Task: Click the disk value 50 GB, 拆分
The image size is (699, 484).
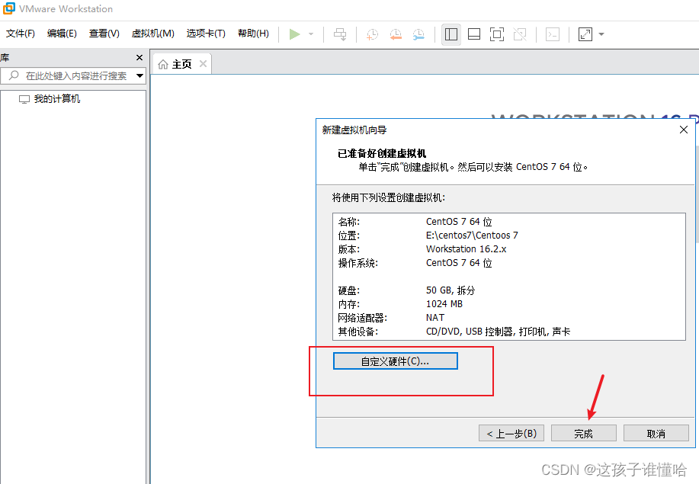Action: (x=451, y=290)
